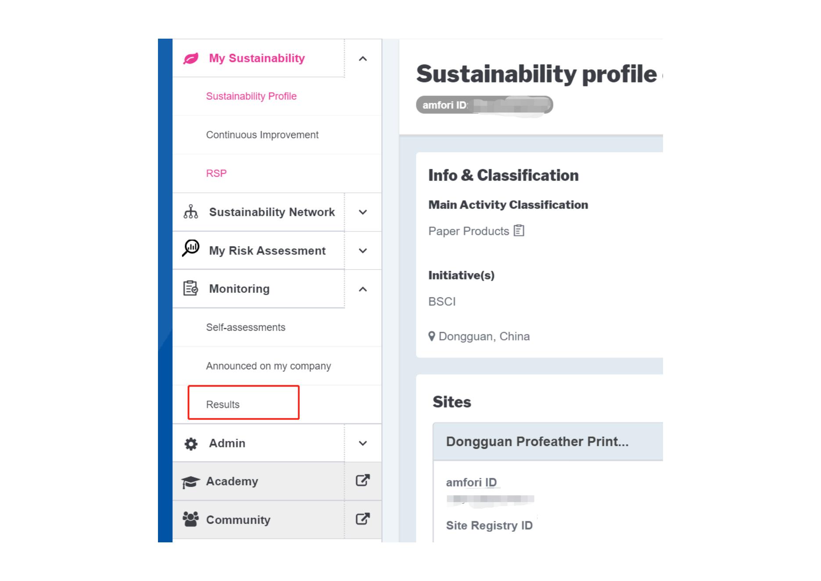821x581 pixels.
Task: Click the Monitoring clipboard icon
Action: [190, 289]
